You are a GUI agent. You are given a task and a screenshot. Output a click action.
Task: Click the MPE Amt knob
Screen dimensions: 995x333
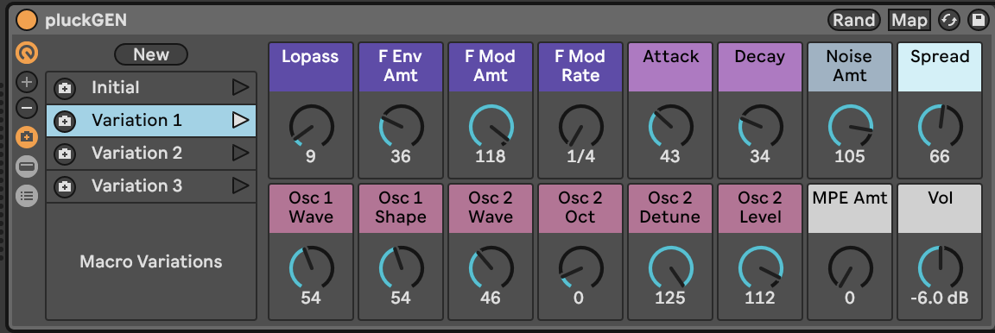coord(850,267)
